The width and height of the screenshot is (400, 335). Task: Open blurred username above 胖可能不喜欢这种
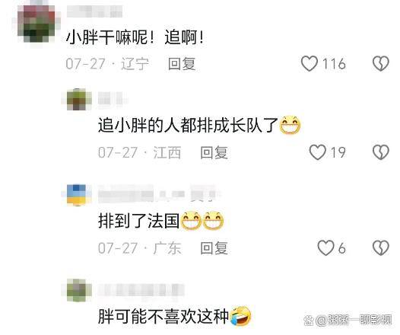coord(141,289)
